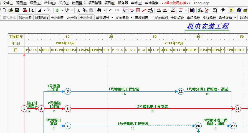Toggle the yellow light bulb tip icon

231,11
